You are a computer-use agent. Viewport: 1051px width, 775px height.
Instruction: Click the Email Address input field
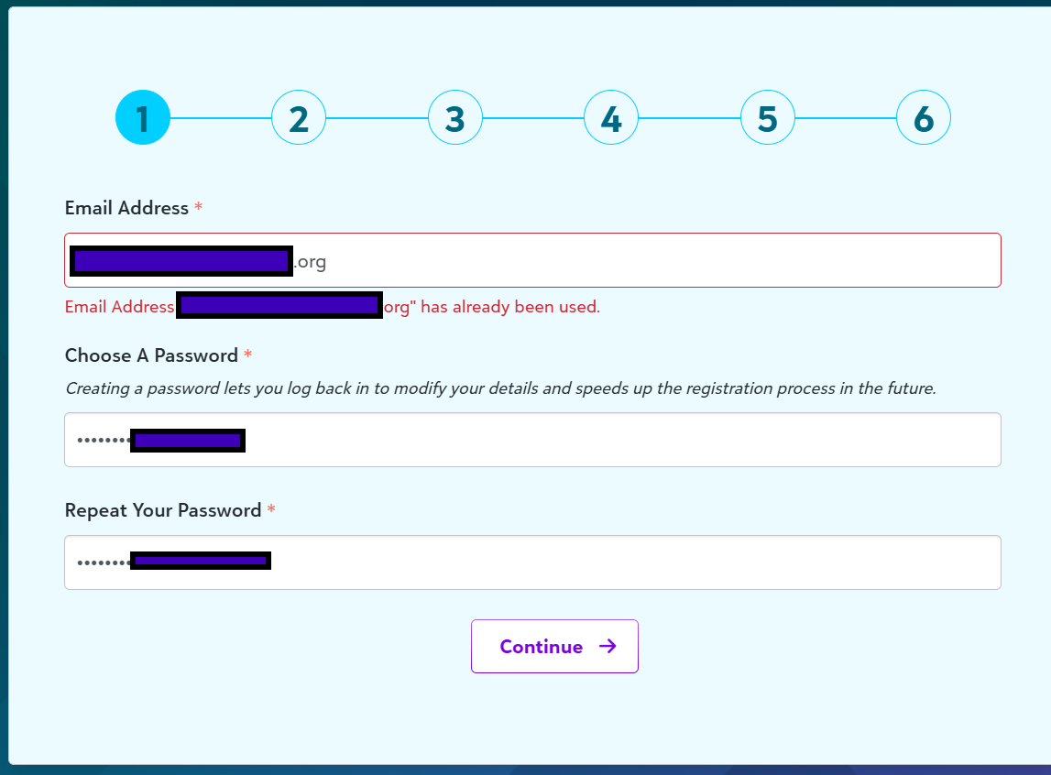(x=531, y=260)
